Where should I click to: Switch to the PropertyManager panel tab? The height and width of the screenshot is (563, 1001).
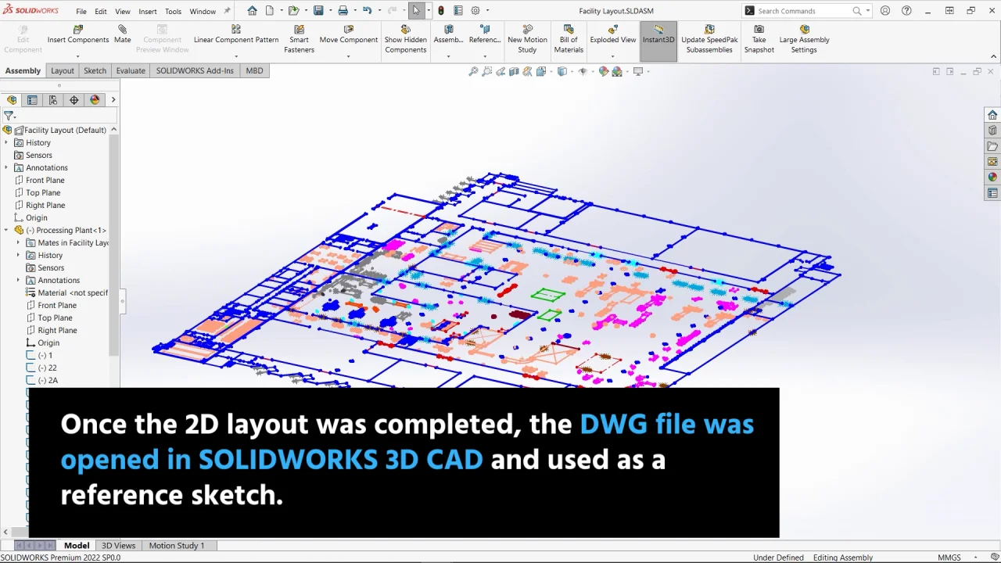pos(32,100)
